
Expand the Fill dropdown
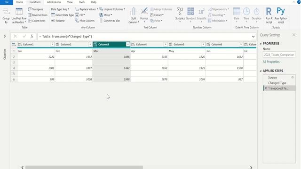point(80,15)
